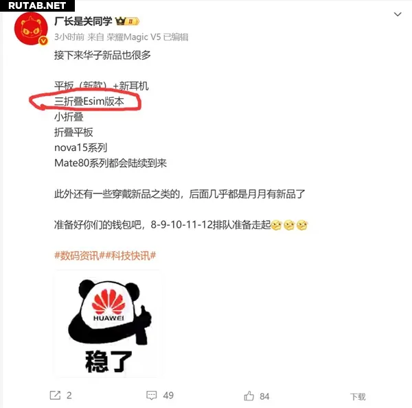This screenshot has height=408, width=412.
Task: Open comments via speech bubble icon
Action: click(x=151, y=395)
